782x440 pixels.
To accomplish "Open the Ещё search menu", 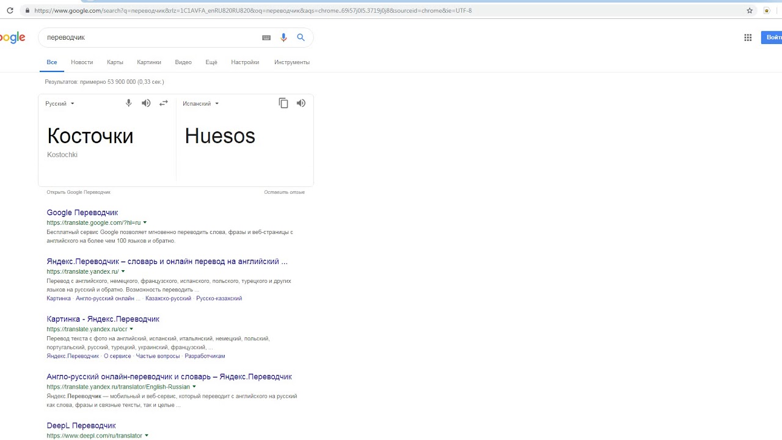I will pos(211,62).
